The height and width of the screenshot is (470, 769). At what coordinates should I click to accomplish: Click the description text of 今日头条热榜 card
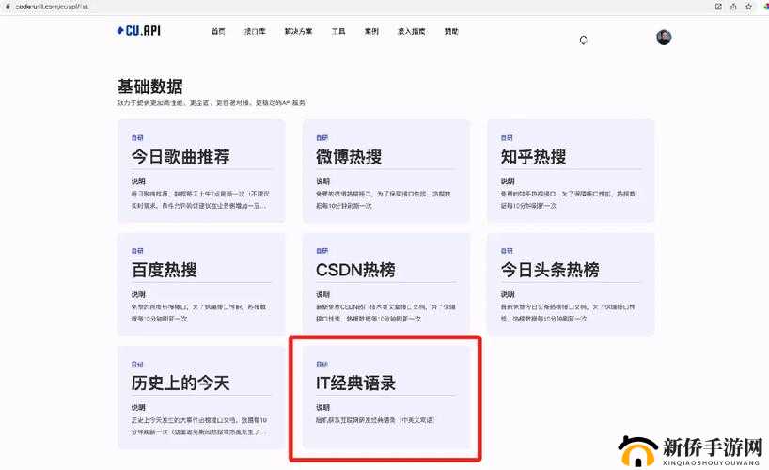tap(568, 312)
